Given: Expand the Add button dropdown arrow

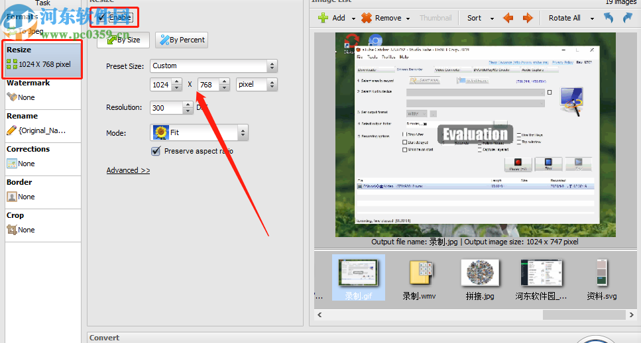Looking at the screenshot, I should coord(353,19).
